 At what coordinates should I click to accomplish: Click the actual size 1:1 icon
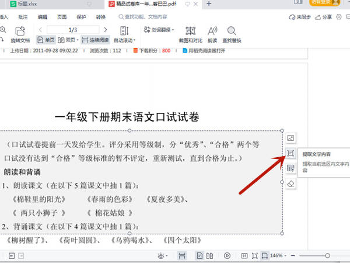pyautogui.click(x=244, y=255)
